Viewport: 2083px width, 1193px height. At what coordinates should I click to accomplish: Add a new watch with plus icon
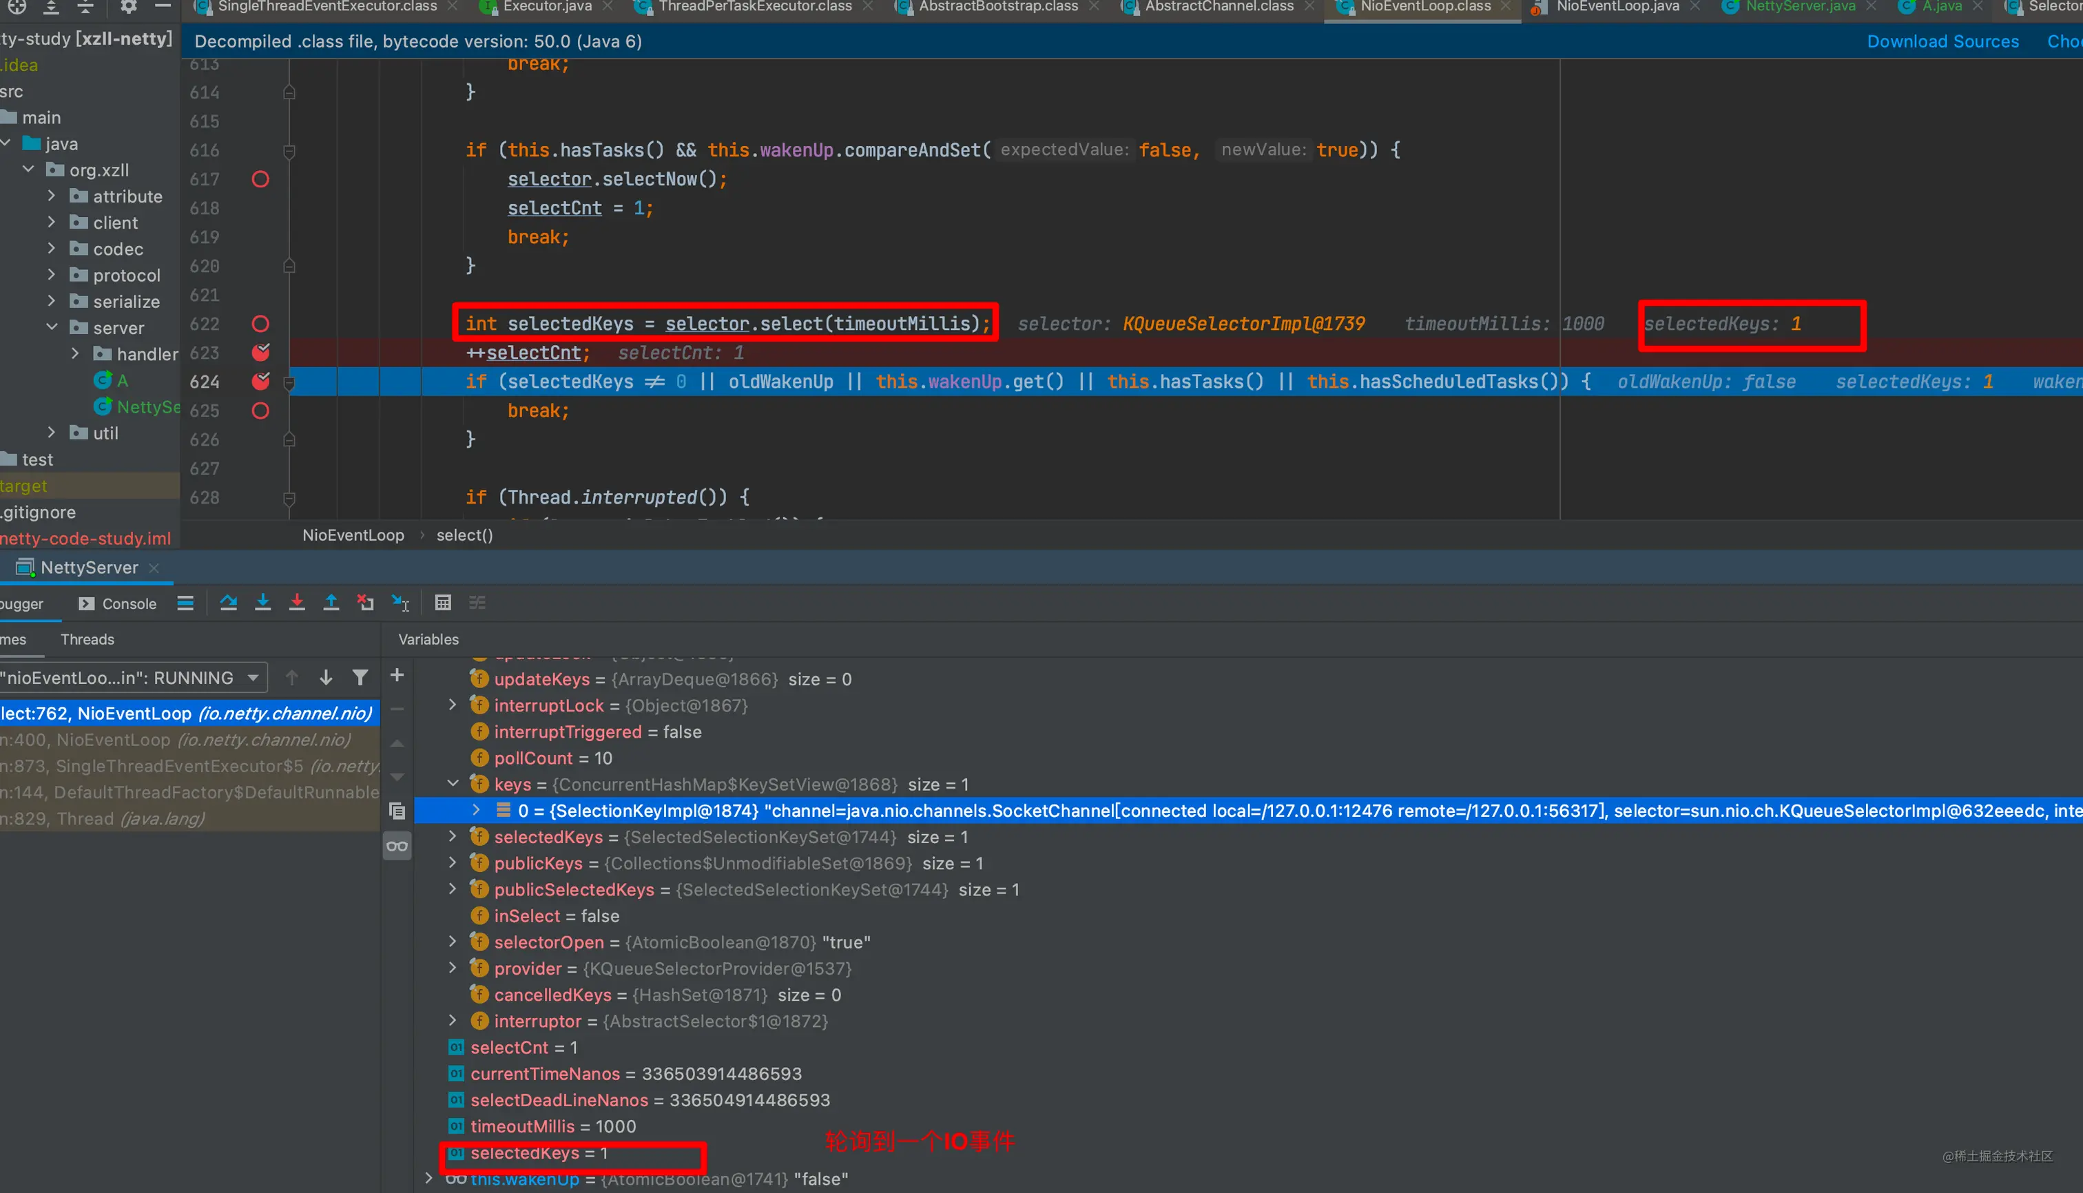(x=397, y=675)
